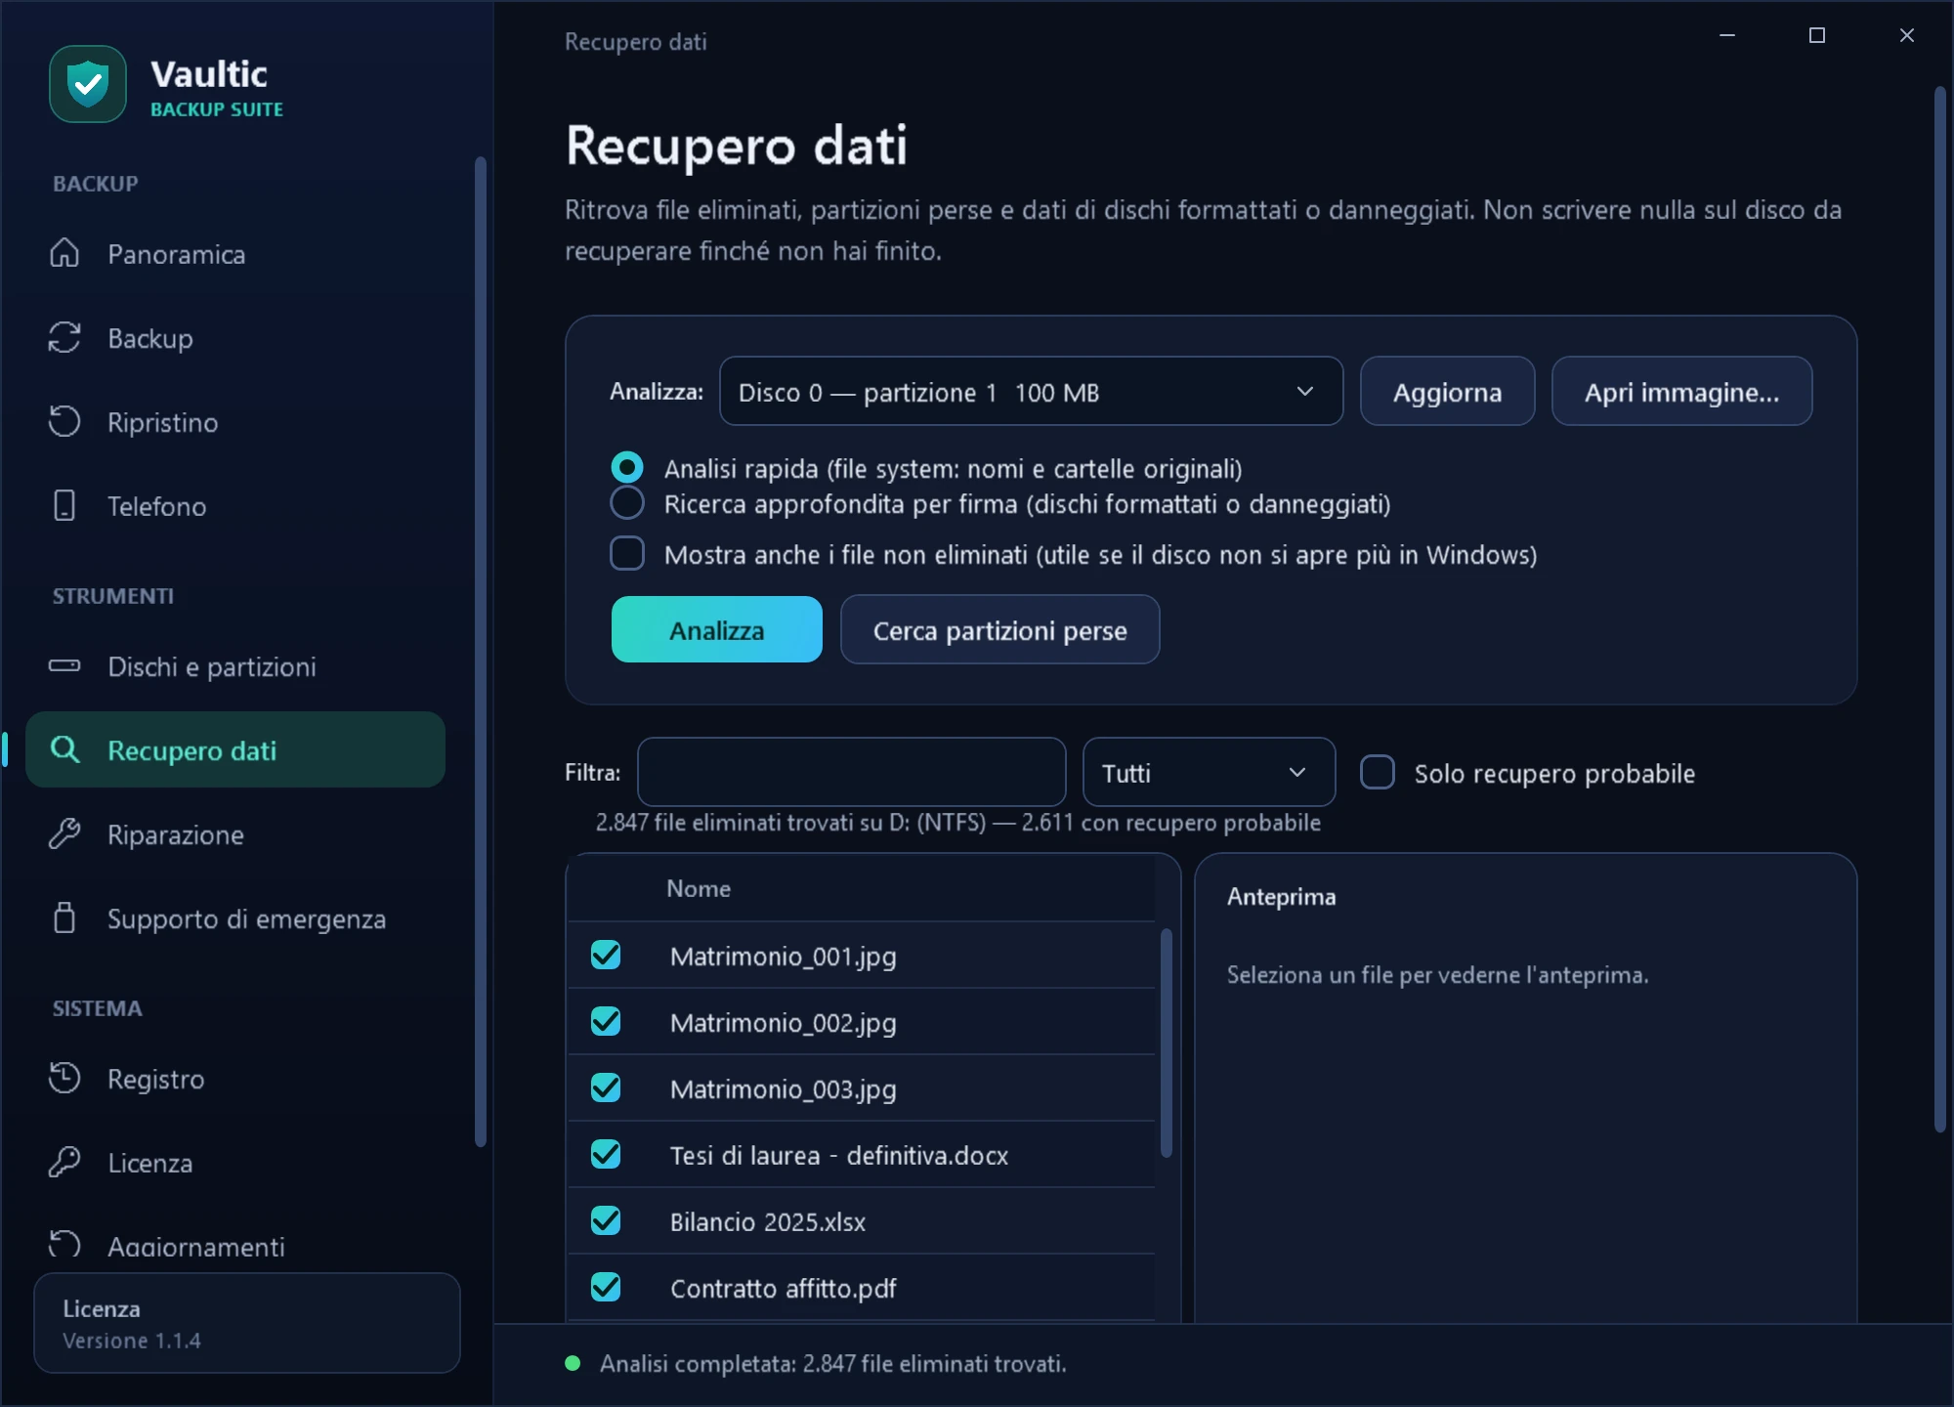This screenshot has width=1954, height=1407.
Task: Click Apri immagine... button
Action: coord(1681,391)
